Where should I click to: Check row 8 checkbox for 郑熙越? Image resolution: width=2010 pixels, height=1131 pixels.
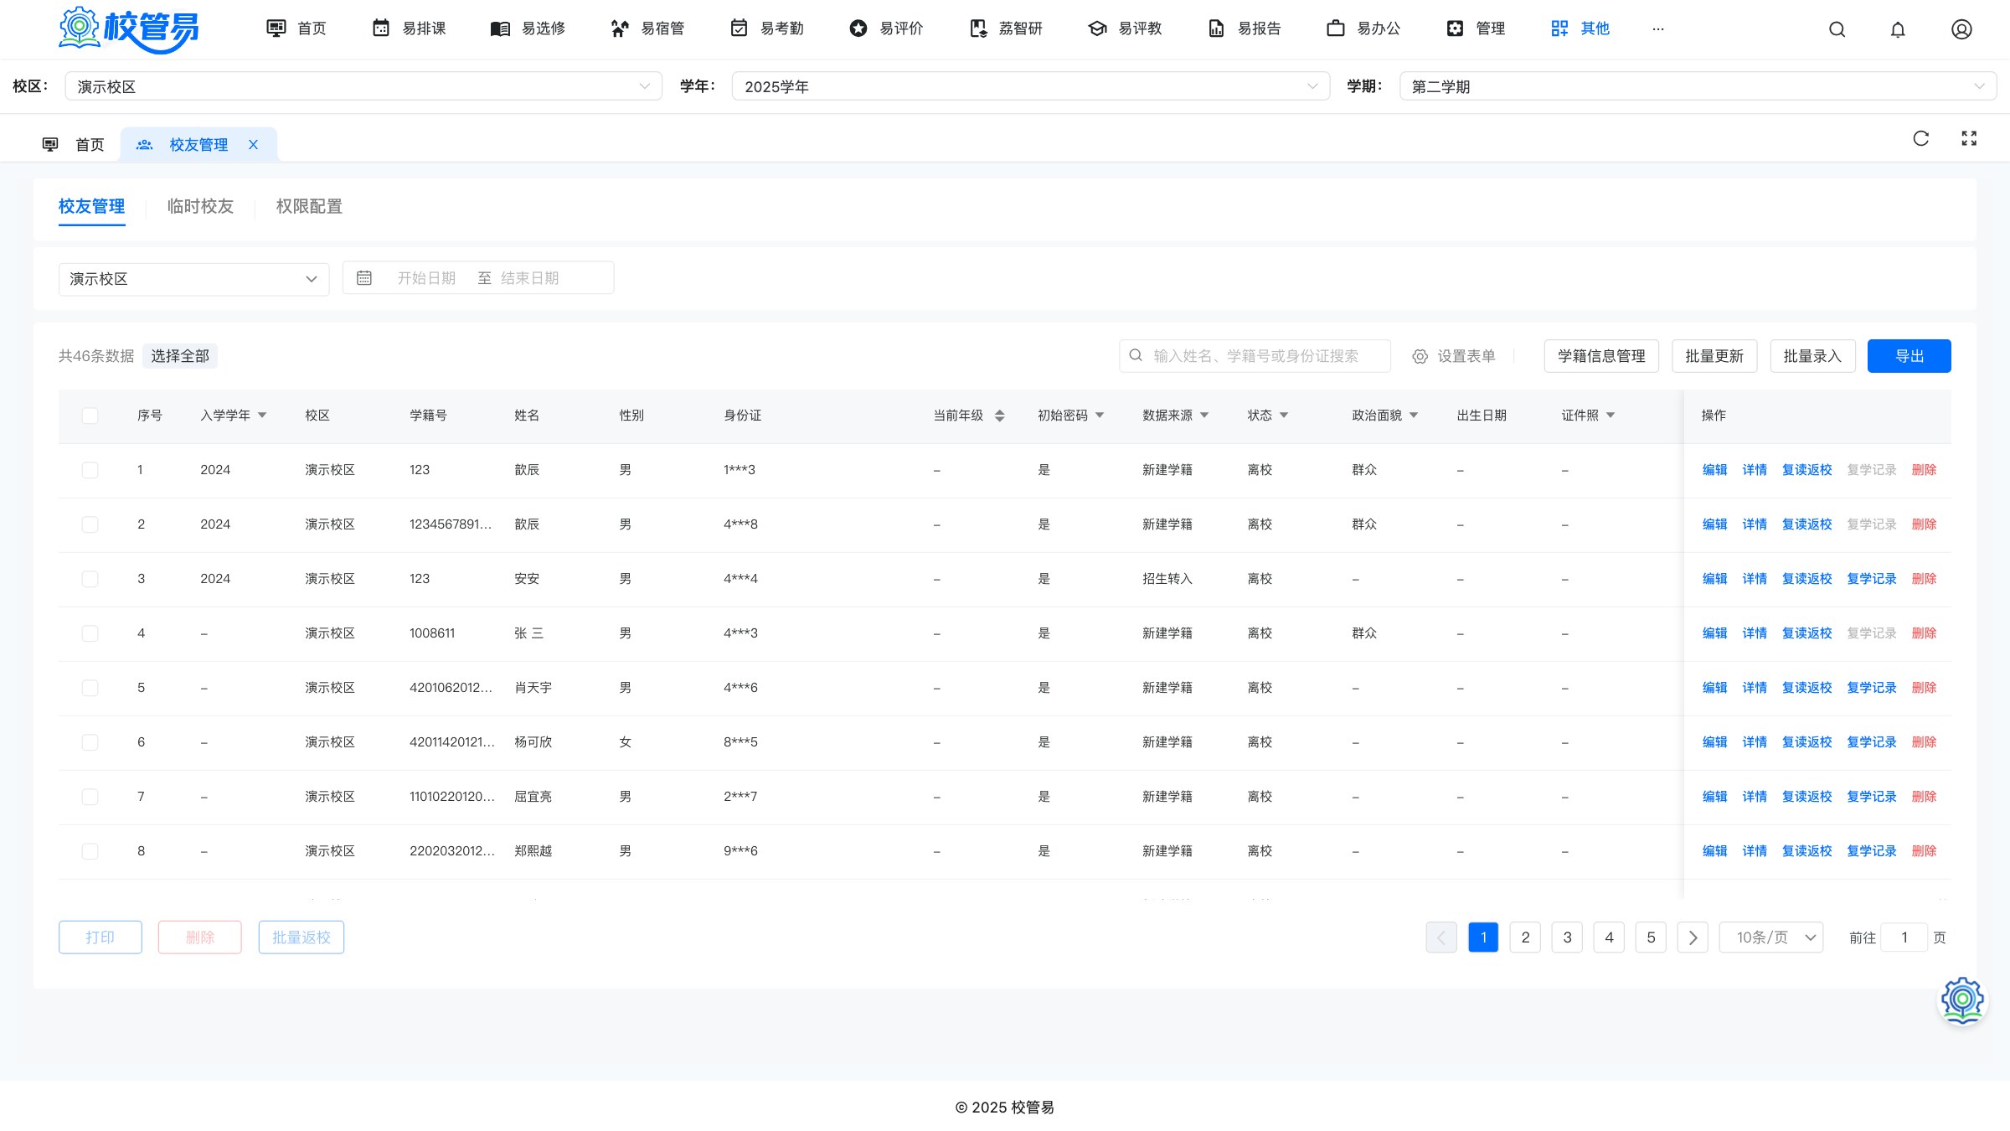pos(90,851)
